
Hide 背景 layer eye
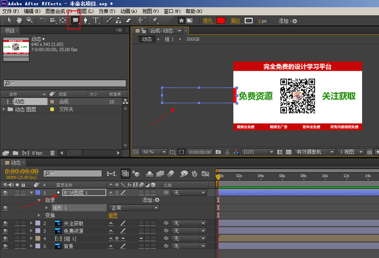[x=5, y=246]
